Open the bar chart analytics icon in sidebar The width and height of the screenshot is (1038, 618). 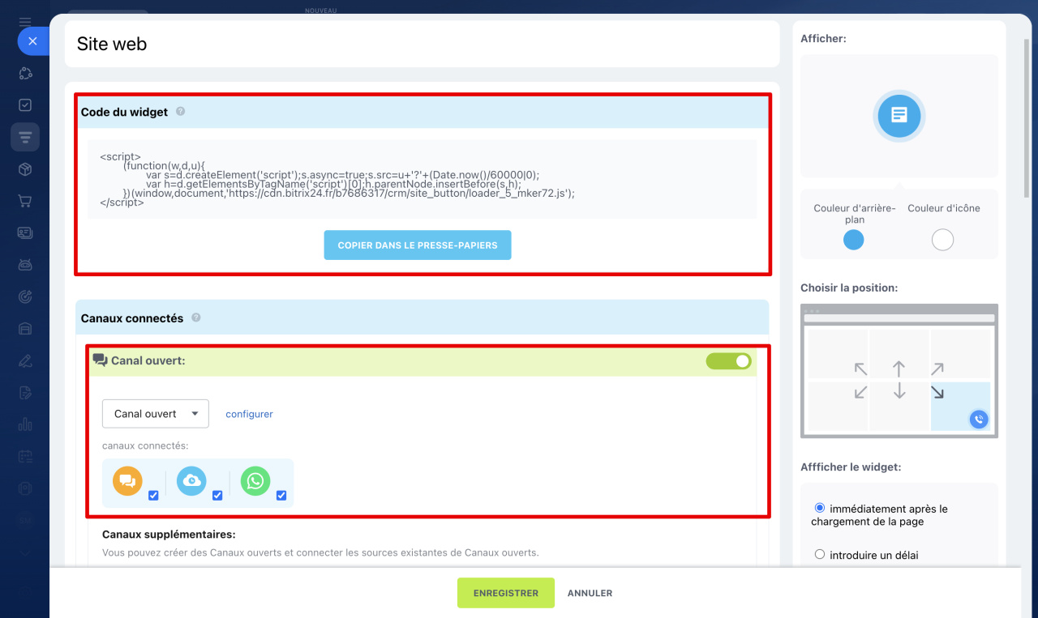(25, 424)
